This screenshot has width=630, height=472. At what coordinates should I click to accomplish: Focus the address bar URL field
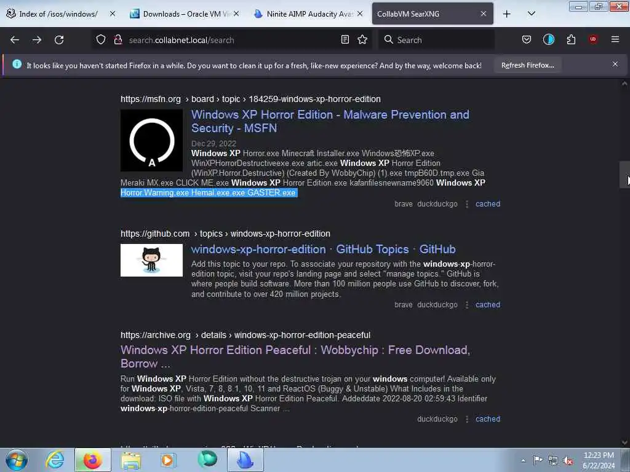click(231, 40)
